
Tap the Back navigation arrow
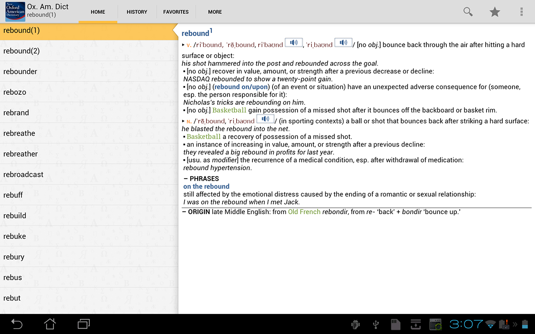[16, 324]
